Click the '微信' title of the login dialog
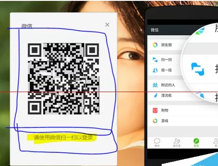This screenshot has height=166, width=218. pyautogui.click(x=27, y=26)
